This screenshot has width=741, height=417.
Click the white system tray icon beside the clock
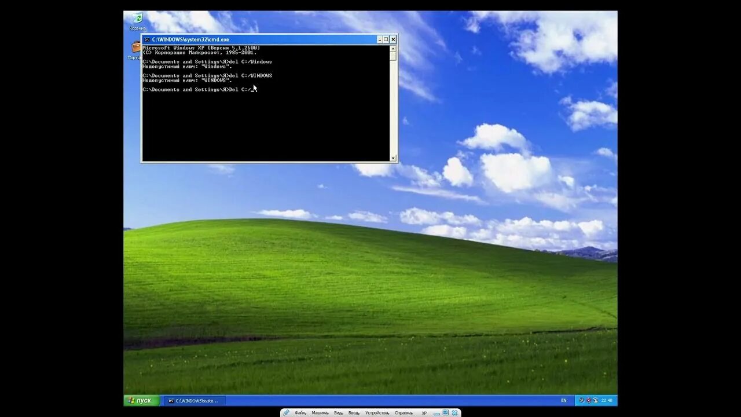coord(595,400)
